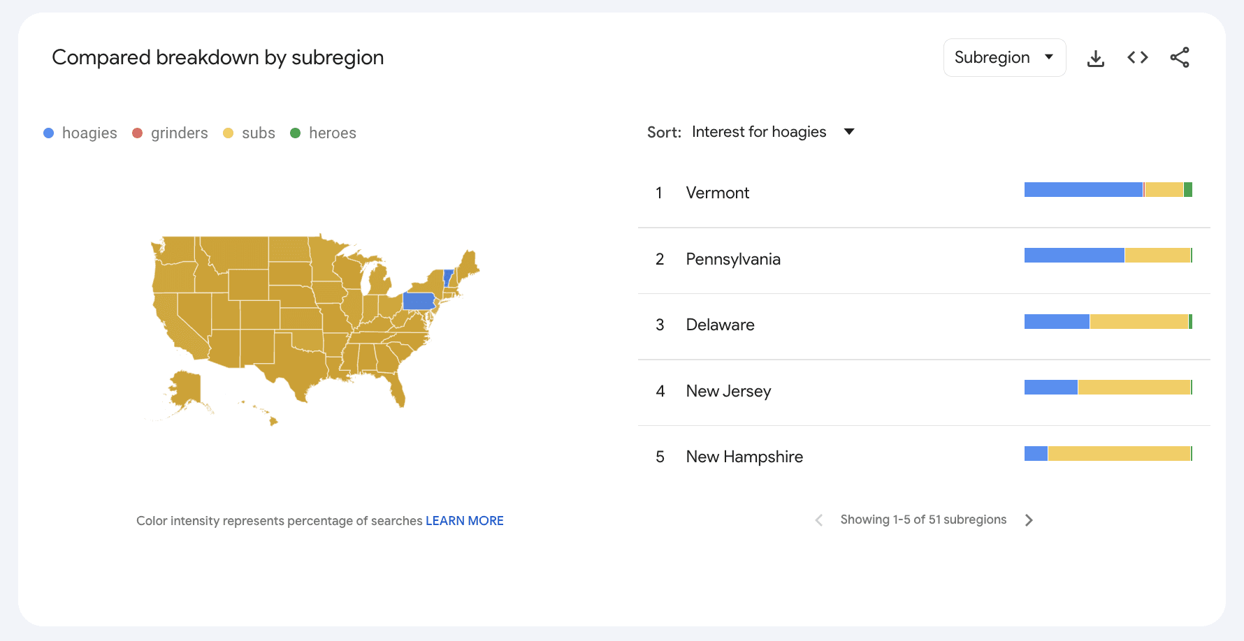Click the red grinders legend dot
The image size is (1244, 641).
coord(137,133)
